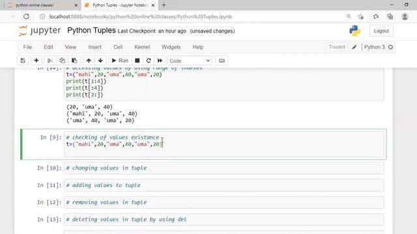The width and height of the screenshot is (417, 234).
Task: Select the adding values to tuple cell
Action: click(224, 185)
